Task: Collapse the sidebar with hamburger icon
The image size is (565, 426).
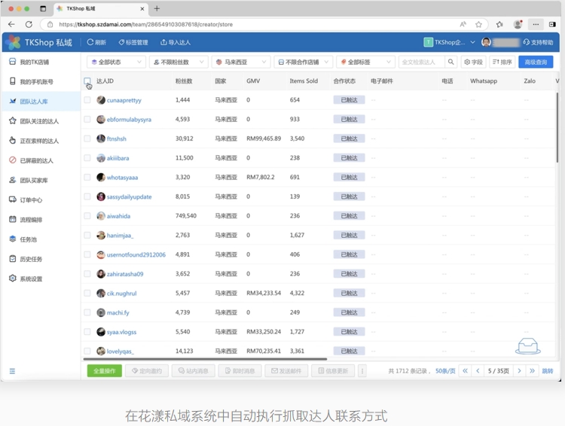Action: point(12,371)
